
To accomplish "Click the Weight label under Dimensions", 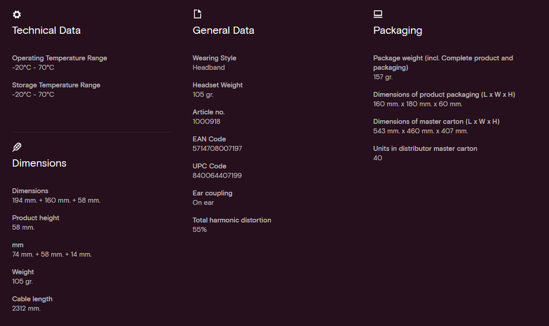I will point(23,272).
